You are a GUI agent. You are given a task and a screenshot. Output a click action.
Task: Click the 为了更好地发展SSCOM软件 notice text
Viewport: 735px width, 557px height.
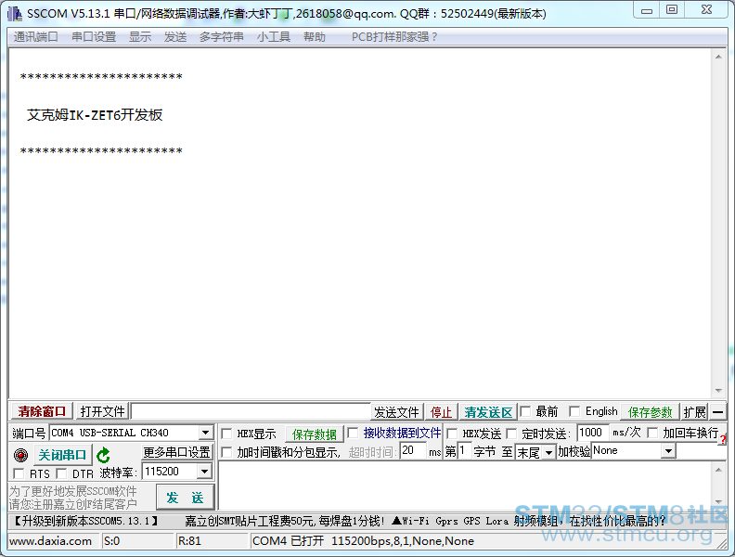point(73,491)
